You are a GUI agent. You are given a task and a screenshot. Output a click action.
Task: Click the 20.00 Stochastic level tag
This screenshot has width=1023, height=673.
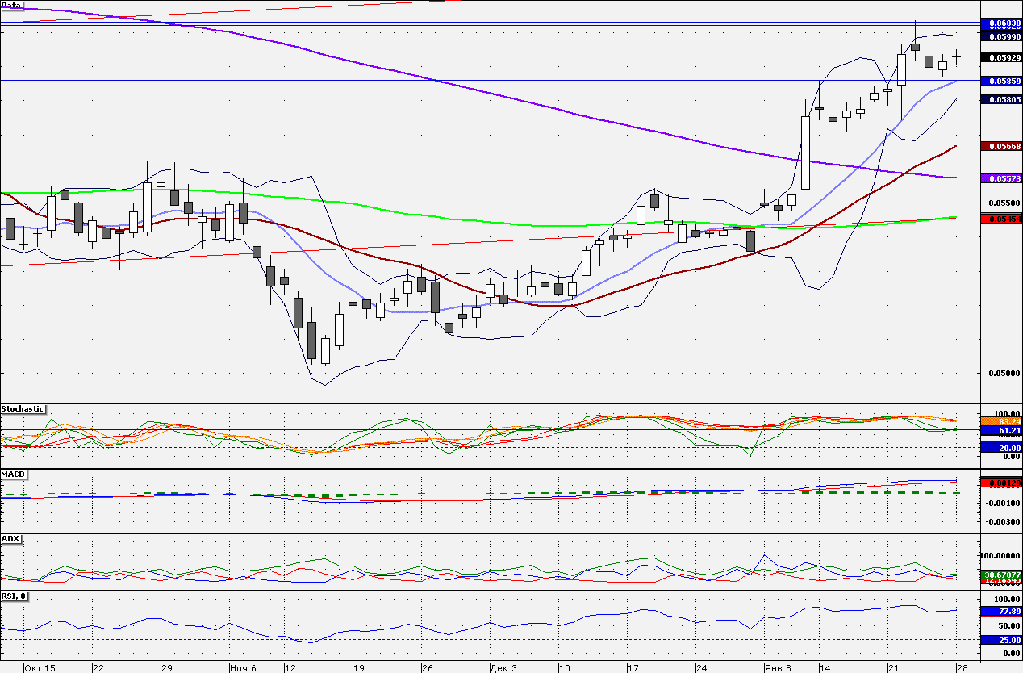(1001, 448)
